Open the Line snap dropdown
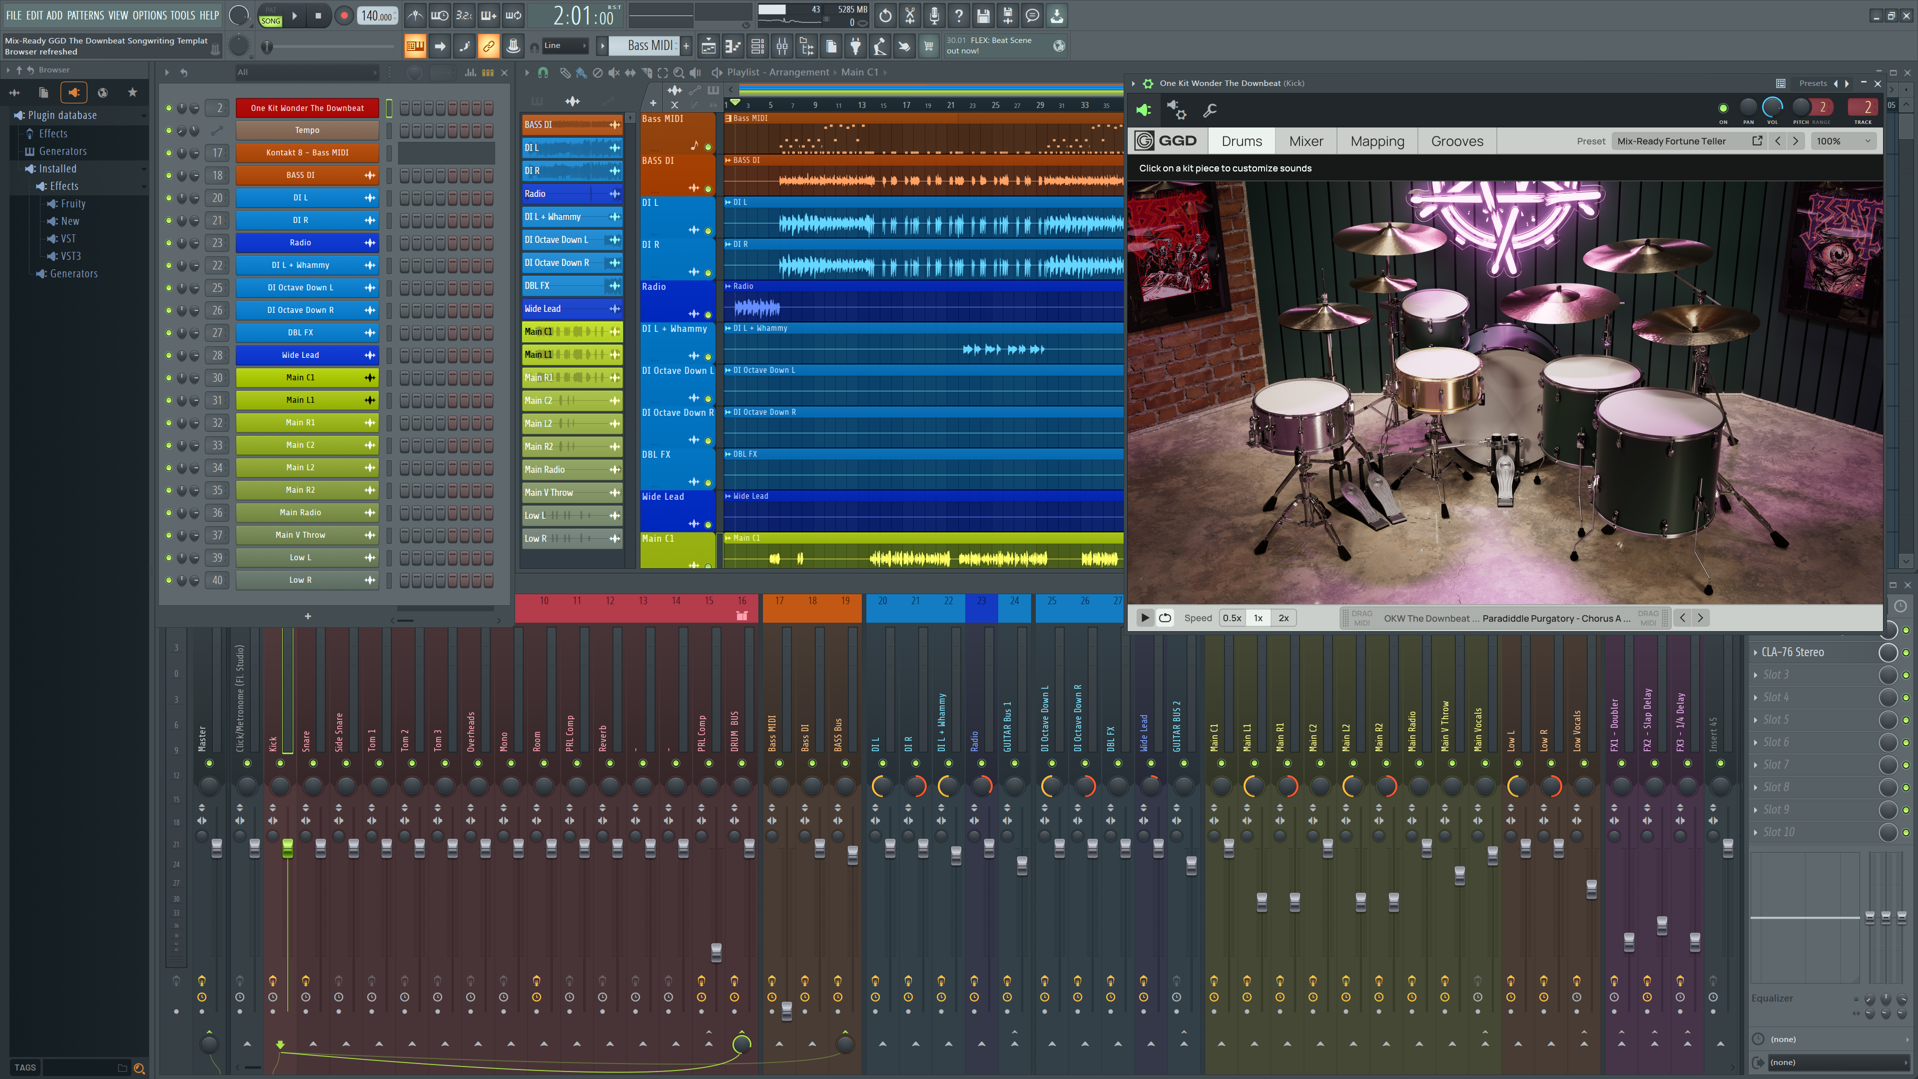This screenshot has height=1079, width=1918. pos(562,45)
